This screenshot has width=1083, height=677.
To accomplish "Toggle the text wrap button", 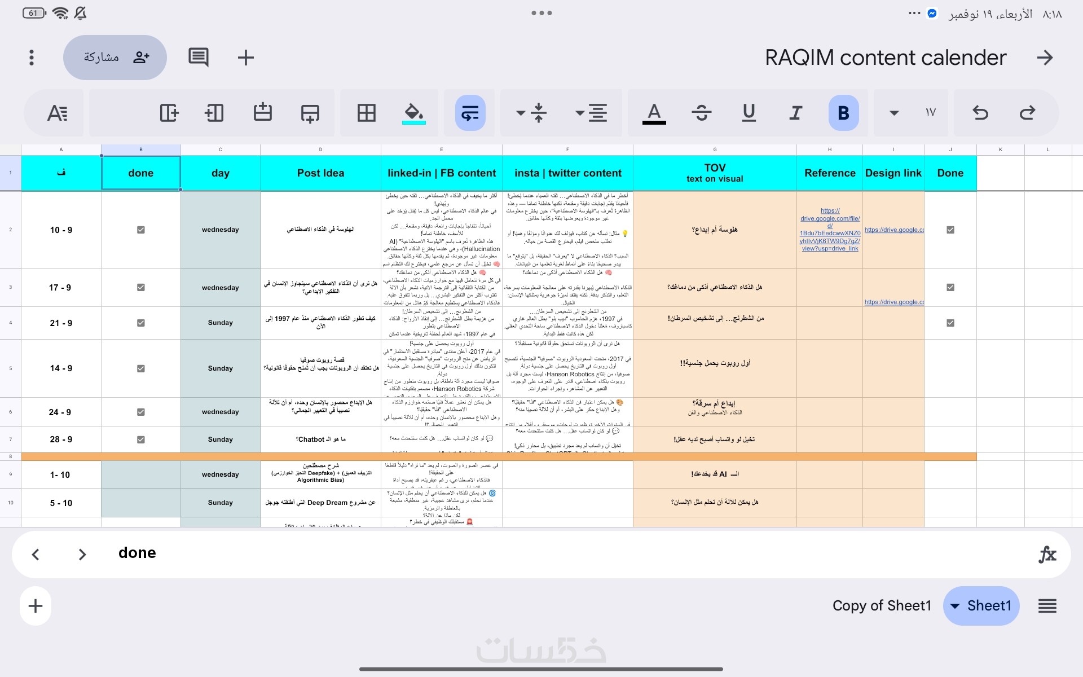I will (x=470, y=113).
